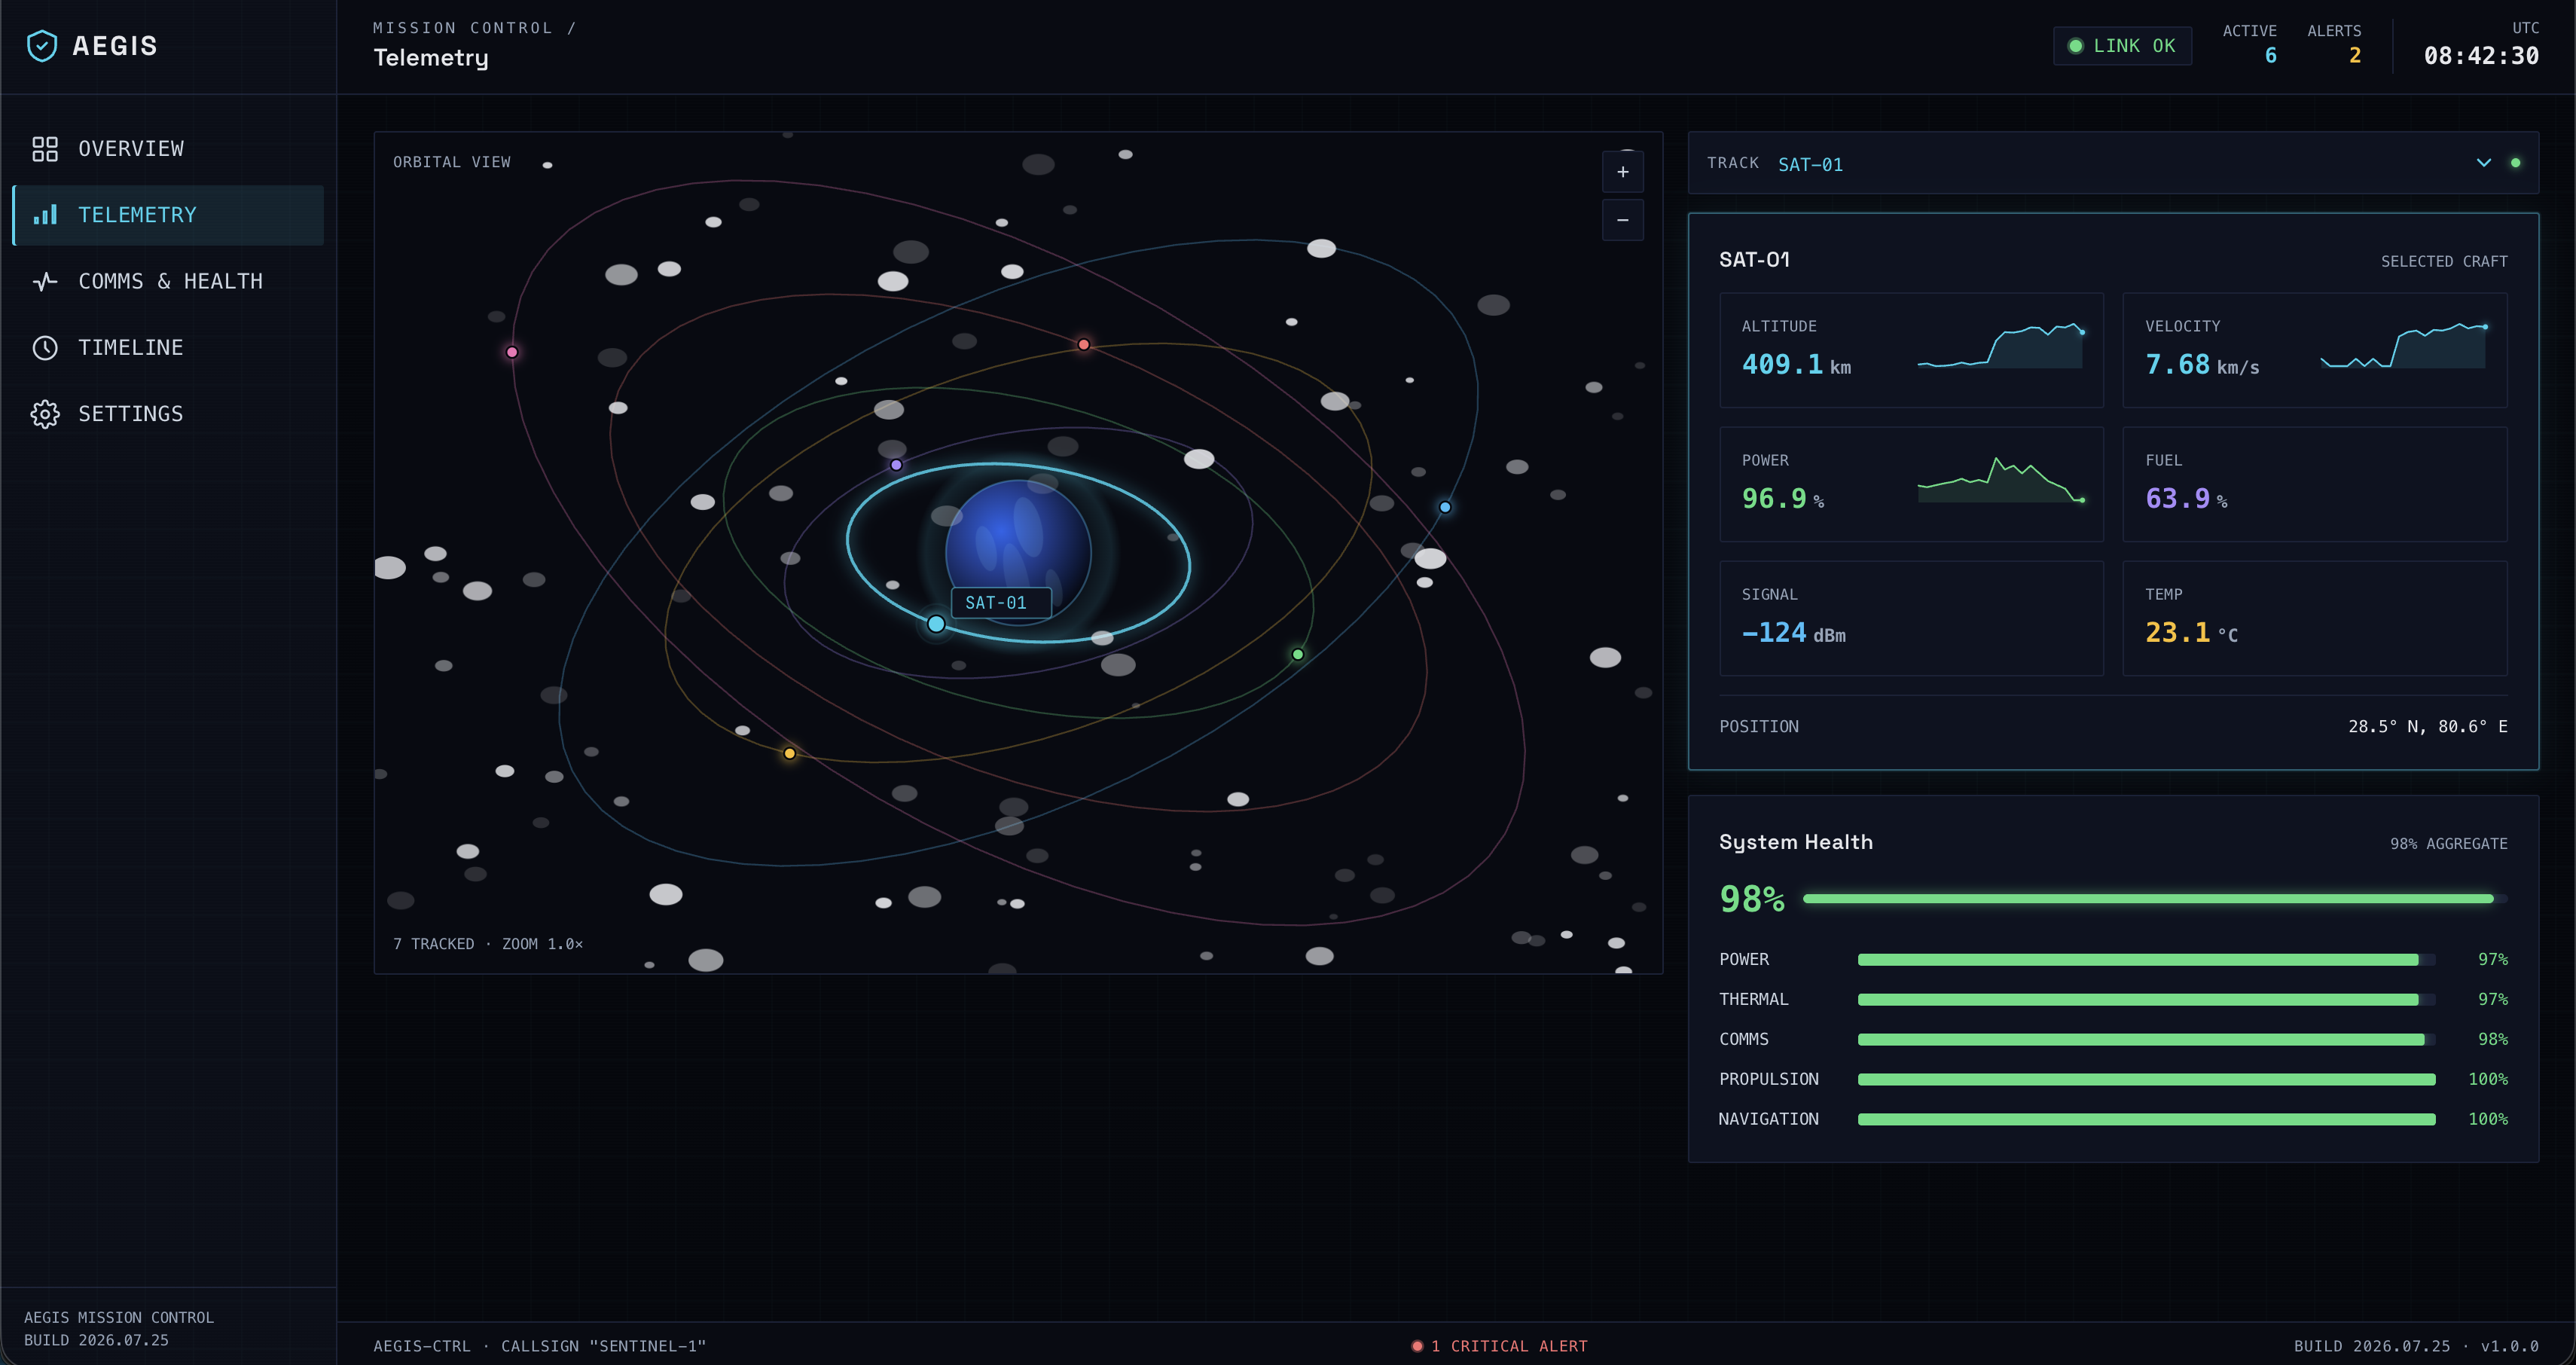Viewport: 2576px width, 1365px height.
Task: Click the AEGIS shield logo icon
Action: 42,46
